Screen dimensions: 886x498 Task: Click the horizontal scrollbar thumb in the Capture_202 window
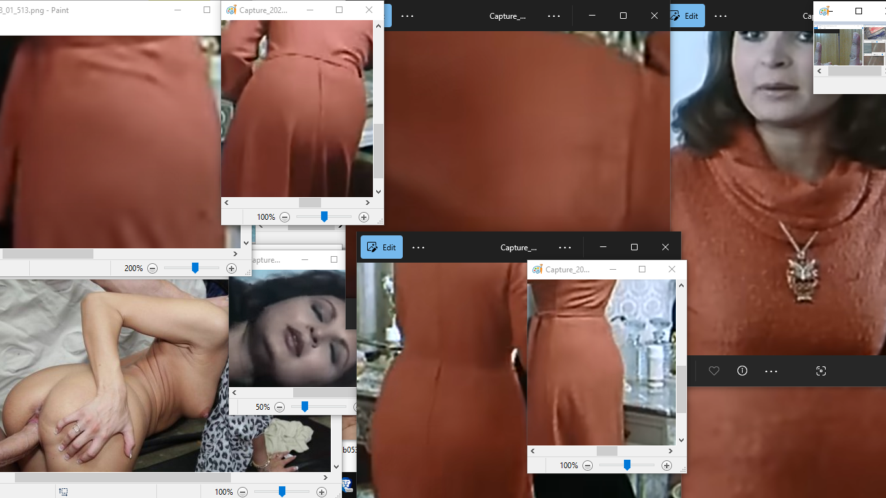310,203
